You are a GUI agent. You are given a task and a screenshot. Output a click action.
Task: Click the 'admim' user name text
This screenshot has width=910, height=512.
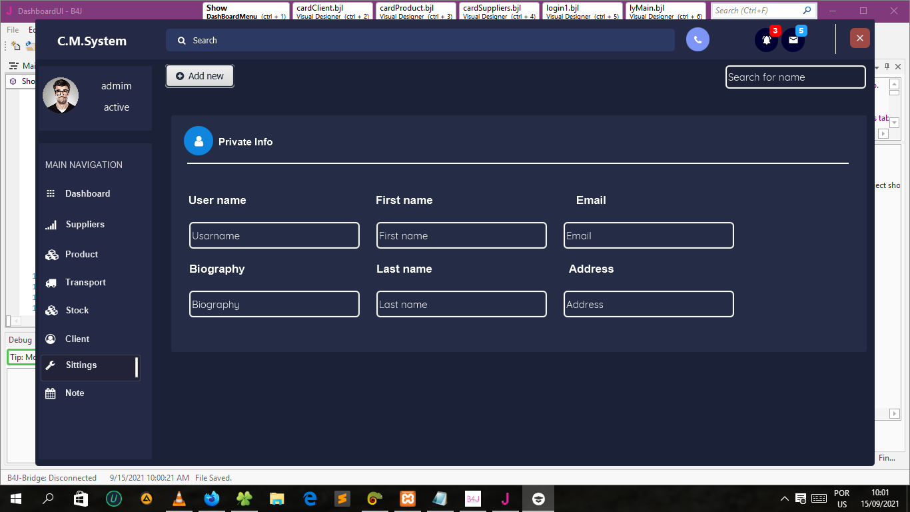(x=117, y=86)
